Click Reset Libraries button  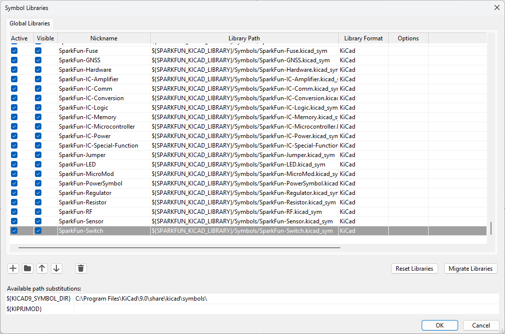coord(415,269)
